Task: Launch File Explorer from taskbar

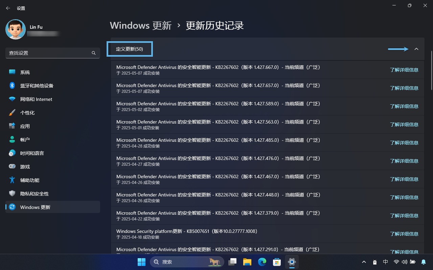Action: point(247,262)
